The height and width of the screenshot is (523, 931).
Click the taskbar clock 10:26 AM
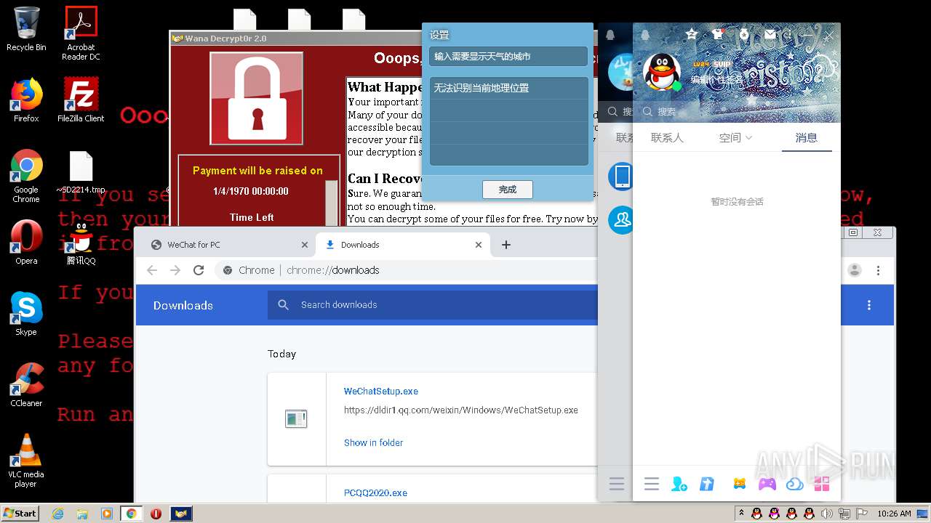coord(894,514)
